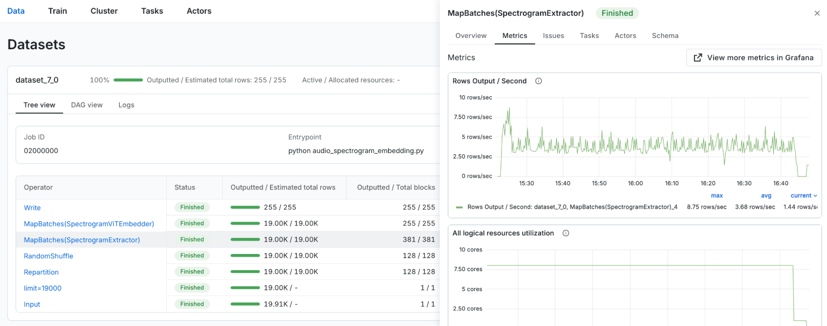Click the All logical resources utilization chart
This screenshot has height=326, width=827.
pos(648,287)
